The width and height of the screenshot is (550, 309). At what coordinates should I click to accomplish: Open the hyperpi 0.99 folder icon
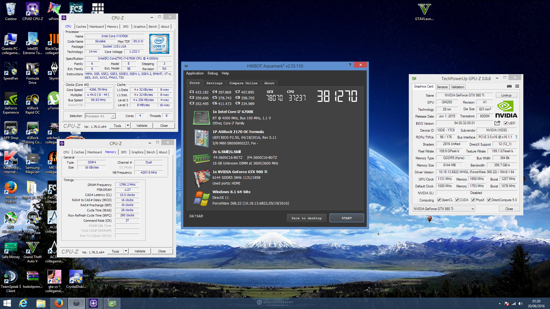33,190
